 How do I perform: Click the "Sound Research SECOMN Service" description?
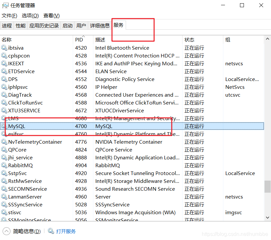(135, 189)
